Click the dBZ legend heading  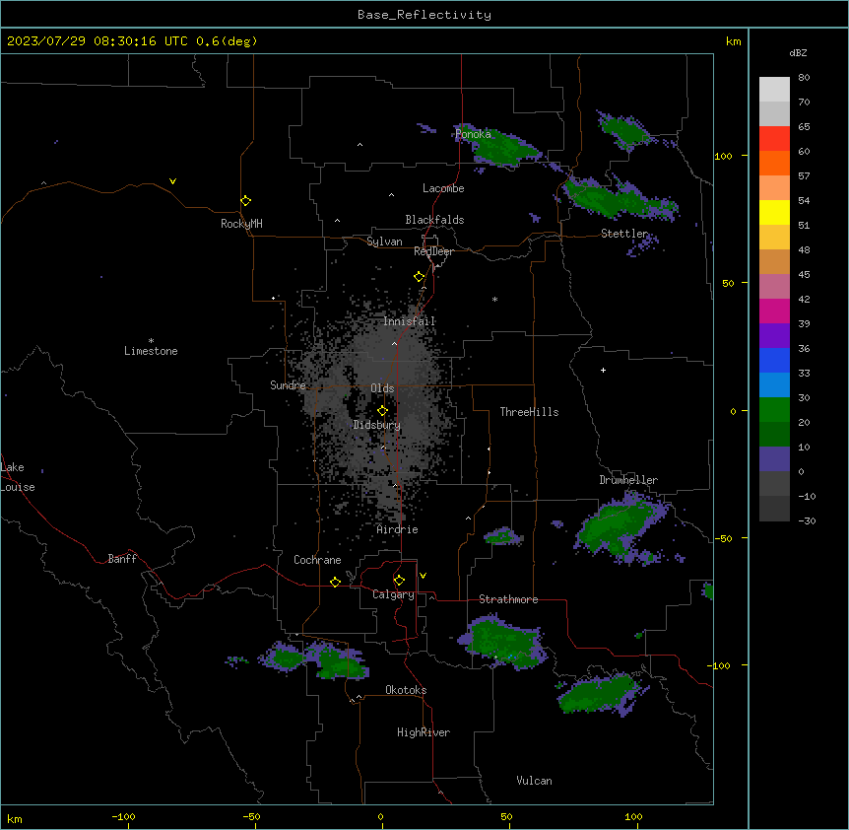click(x=798, y=52)
